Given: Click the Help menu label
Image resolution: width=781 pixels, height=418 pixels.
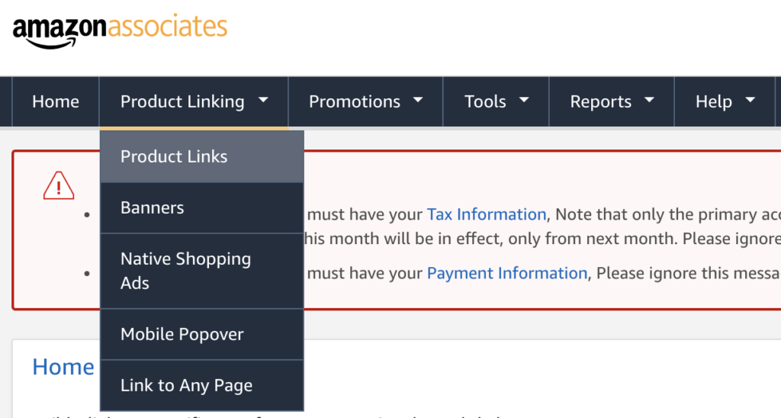Looking at the screenshot, I should 714,101.
